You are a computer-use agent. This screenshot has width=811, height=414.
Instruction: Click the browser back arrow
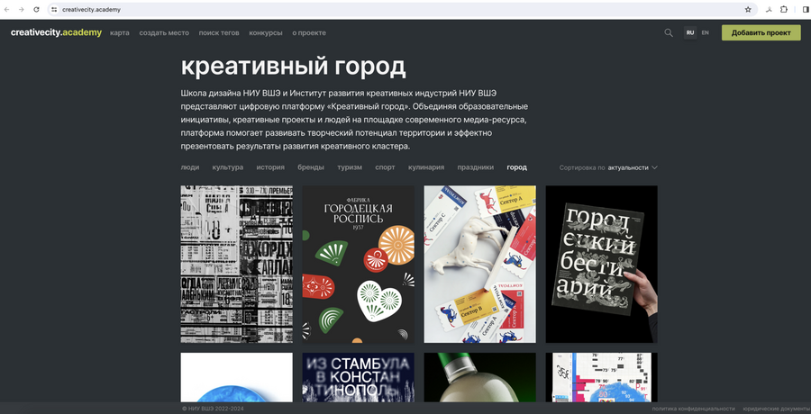(6, 9)
